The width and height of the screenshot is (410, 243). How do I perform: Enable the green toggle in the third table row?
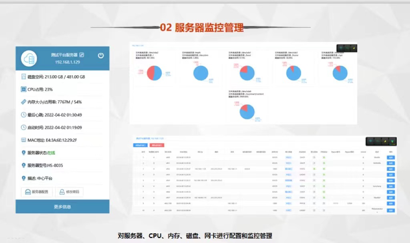pyautogui.click(x=324, y=169)
